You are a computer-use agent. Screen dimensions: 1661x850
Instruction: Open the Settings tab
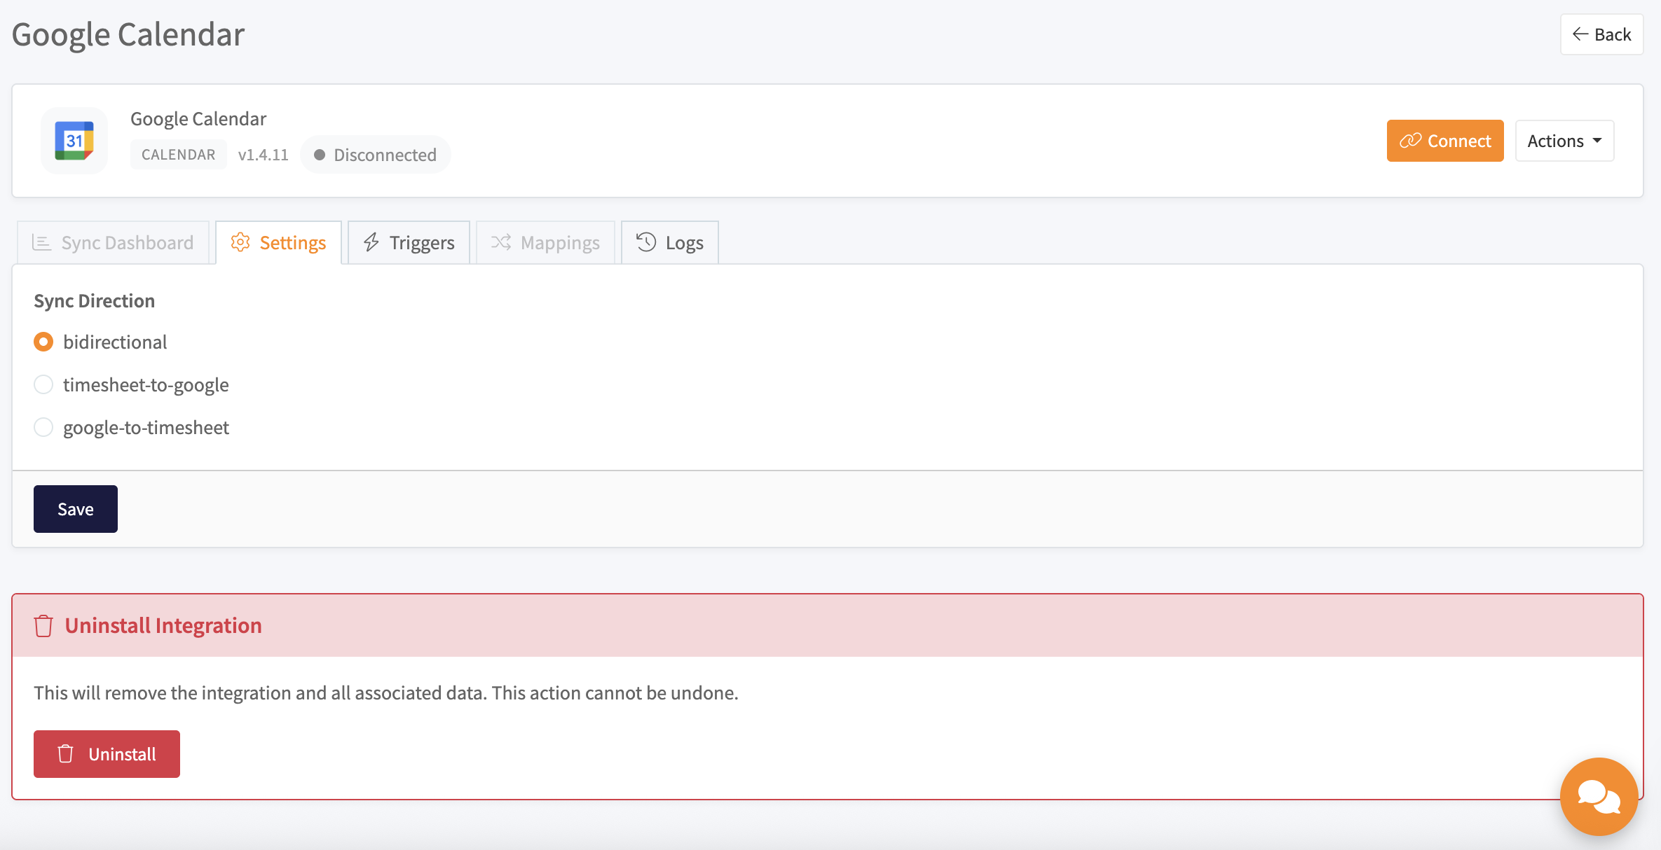point(278,242)
